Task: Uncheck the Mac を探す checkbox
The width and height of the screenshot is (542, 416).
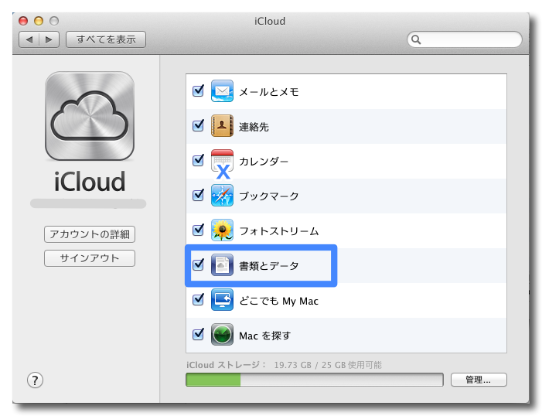Action: click(198, 334)
